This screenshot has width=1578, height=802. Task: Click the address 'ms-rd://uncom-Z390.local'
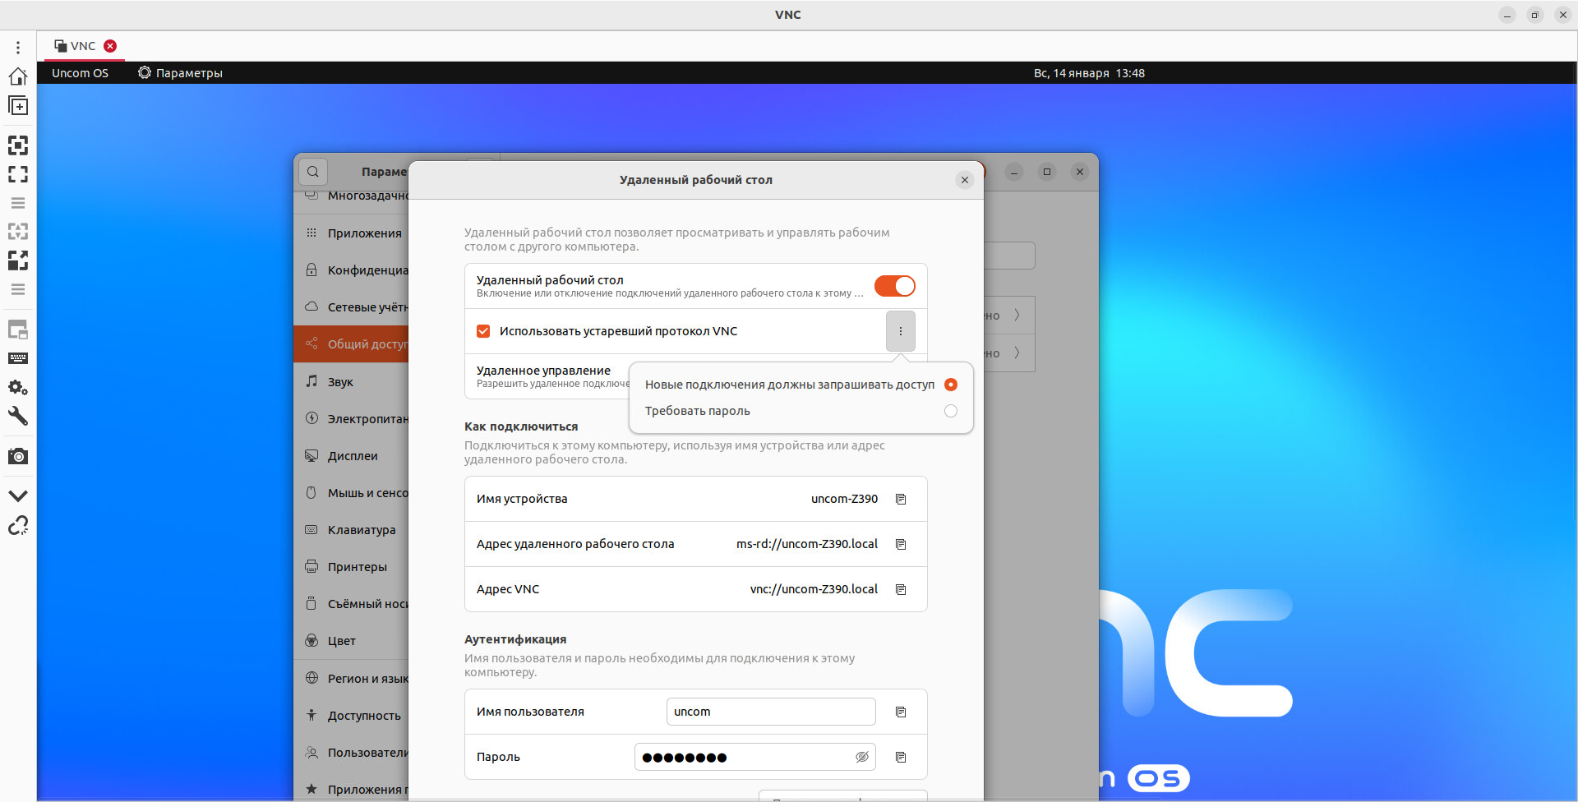point(807,544)
